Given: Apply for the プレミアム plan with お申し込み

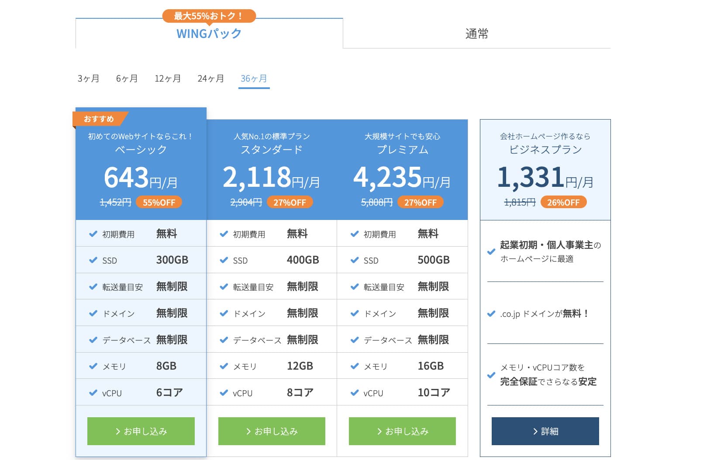Looking at the screenshot, I should point(402,431).
